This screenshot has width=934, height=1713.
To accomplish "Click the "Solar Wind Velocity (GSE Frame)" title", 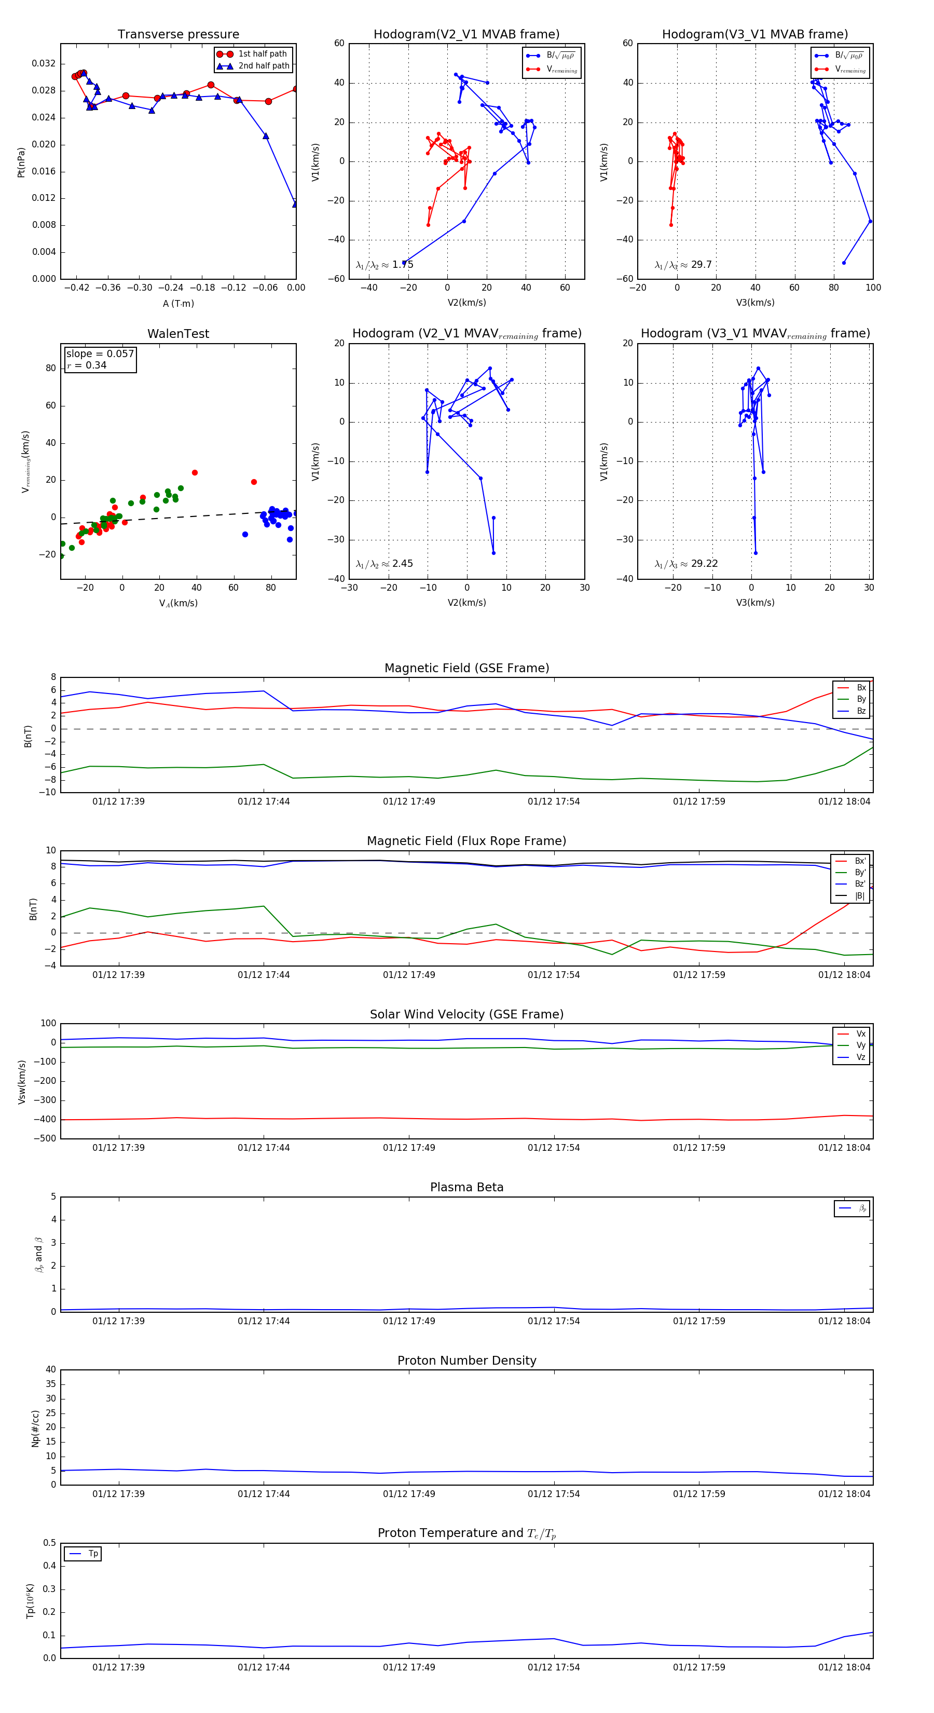I will [466, 1014].
